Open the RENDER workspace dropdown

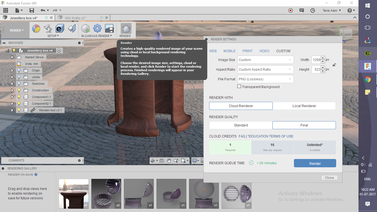[17, 30]
